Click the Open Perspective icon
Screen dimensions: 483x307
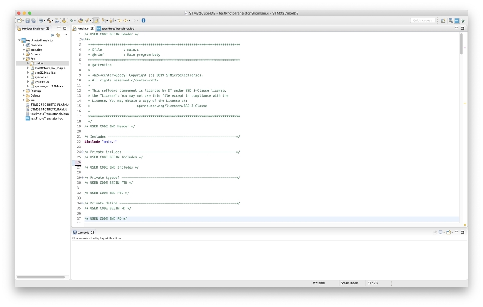(443, 21)
